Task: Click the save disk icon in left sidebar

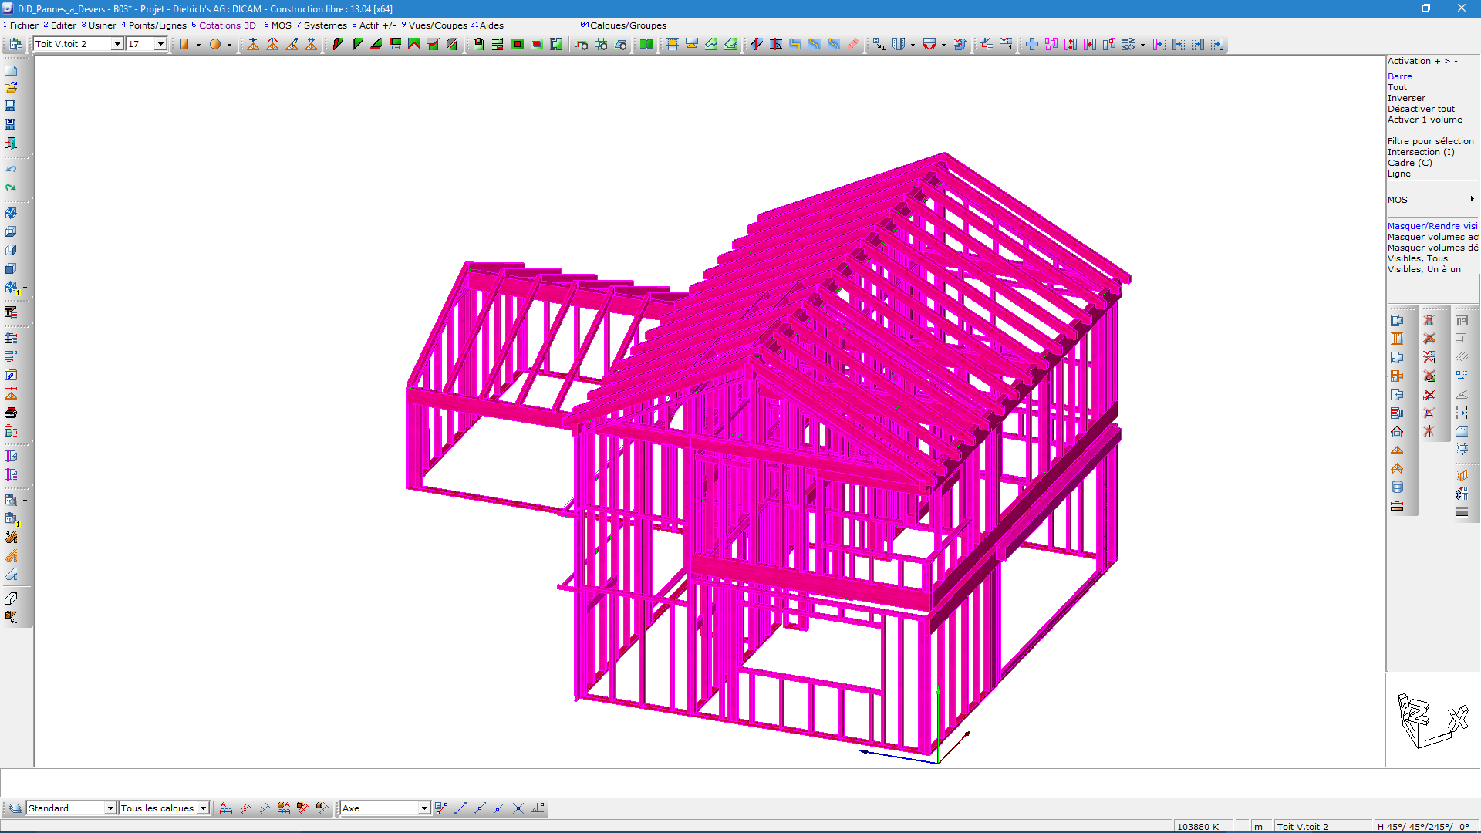Action: [11, 106]
